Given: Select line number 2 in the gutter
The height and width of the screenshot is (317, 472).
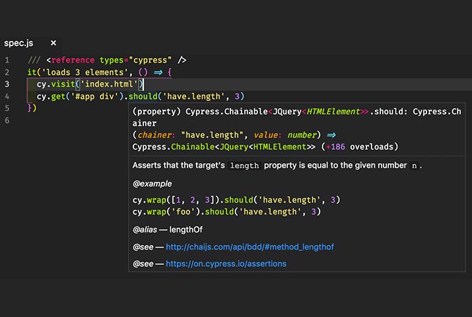Looking at the screenshot, I should (x=7, y=72).
